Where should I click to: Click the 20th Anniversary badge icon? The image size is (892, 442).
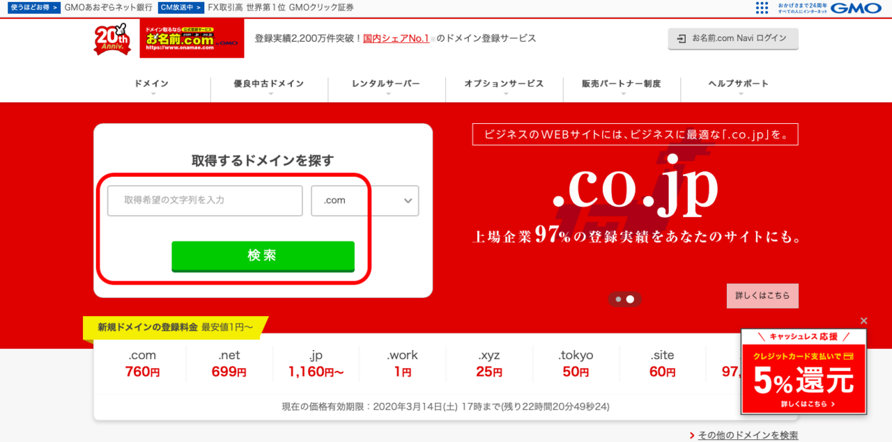(x=112, y=40)
